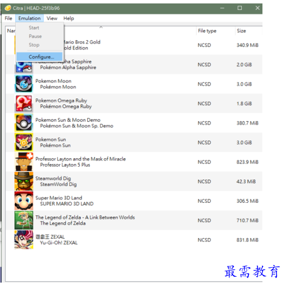Click the '823.9 MiB' size cell
This screenshot has width=284, height=287.
point(247,162)
